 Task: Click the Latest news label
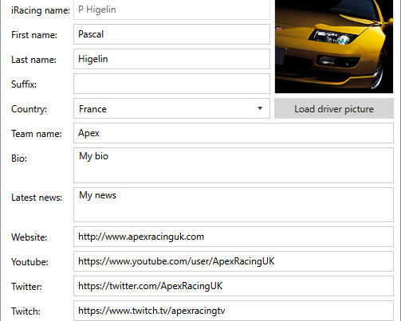[37, 198]
